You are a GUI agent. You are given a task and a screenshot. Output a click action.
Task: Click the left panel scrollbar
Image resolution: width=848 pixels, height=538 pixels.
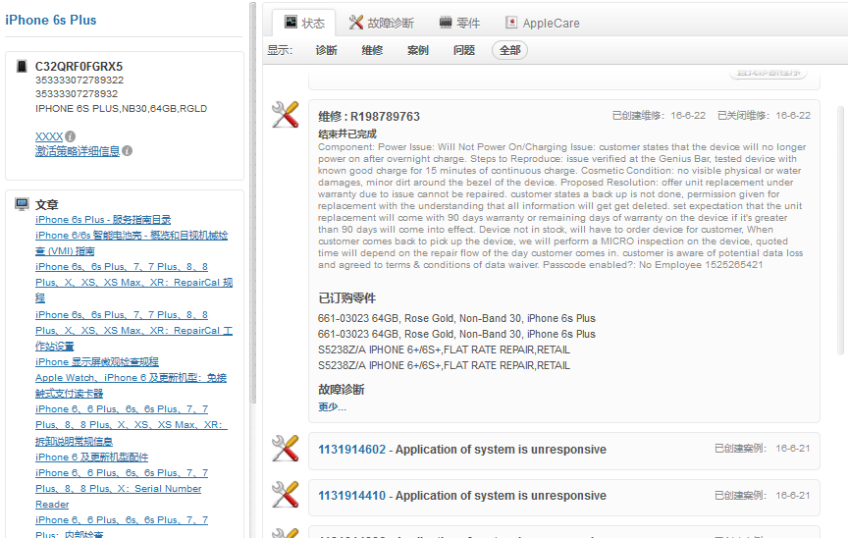pos(252,203)
